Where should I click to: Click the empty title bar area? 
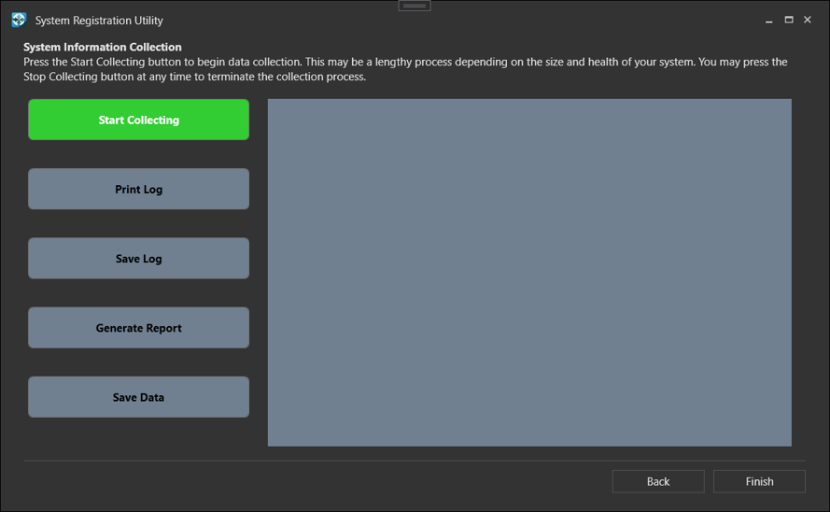click(x=560, y=21)
